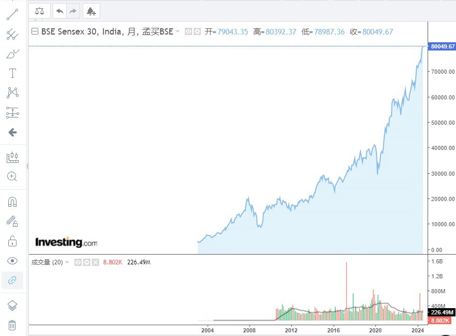
Task: Select the measure tool
Action: coord(12,157)
